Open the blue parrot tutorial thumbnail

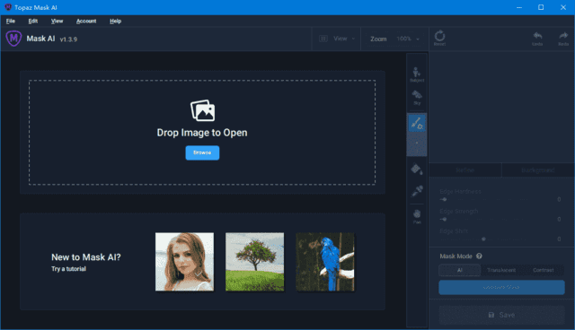click(x=325, y=262)
